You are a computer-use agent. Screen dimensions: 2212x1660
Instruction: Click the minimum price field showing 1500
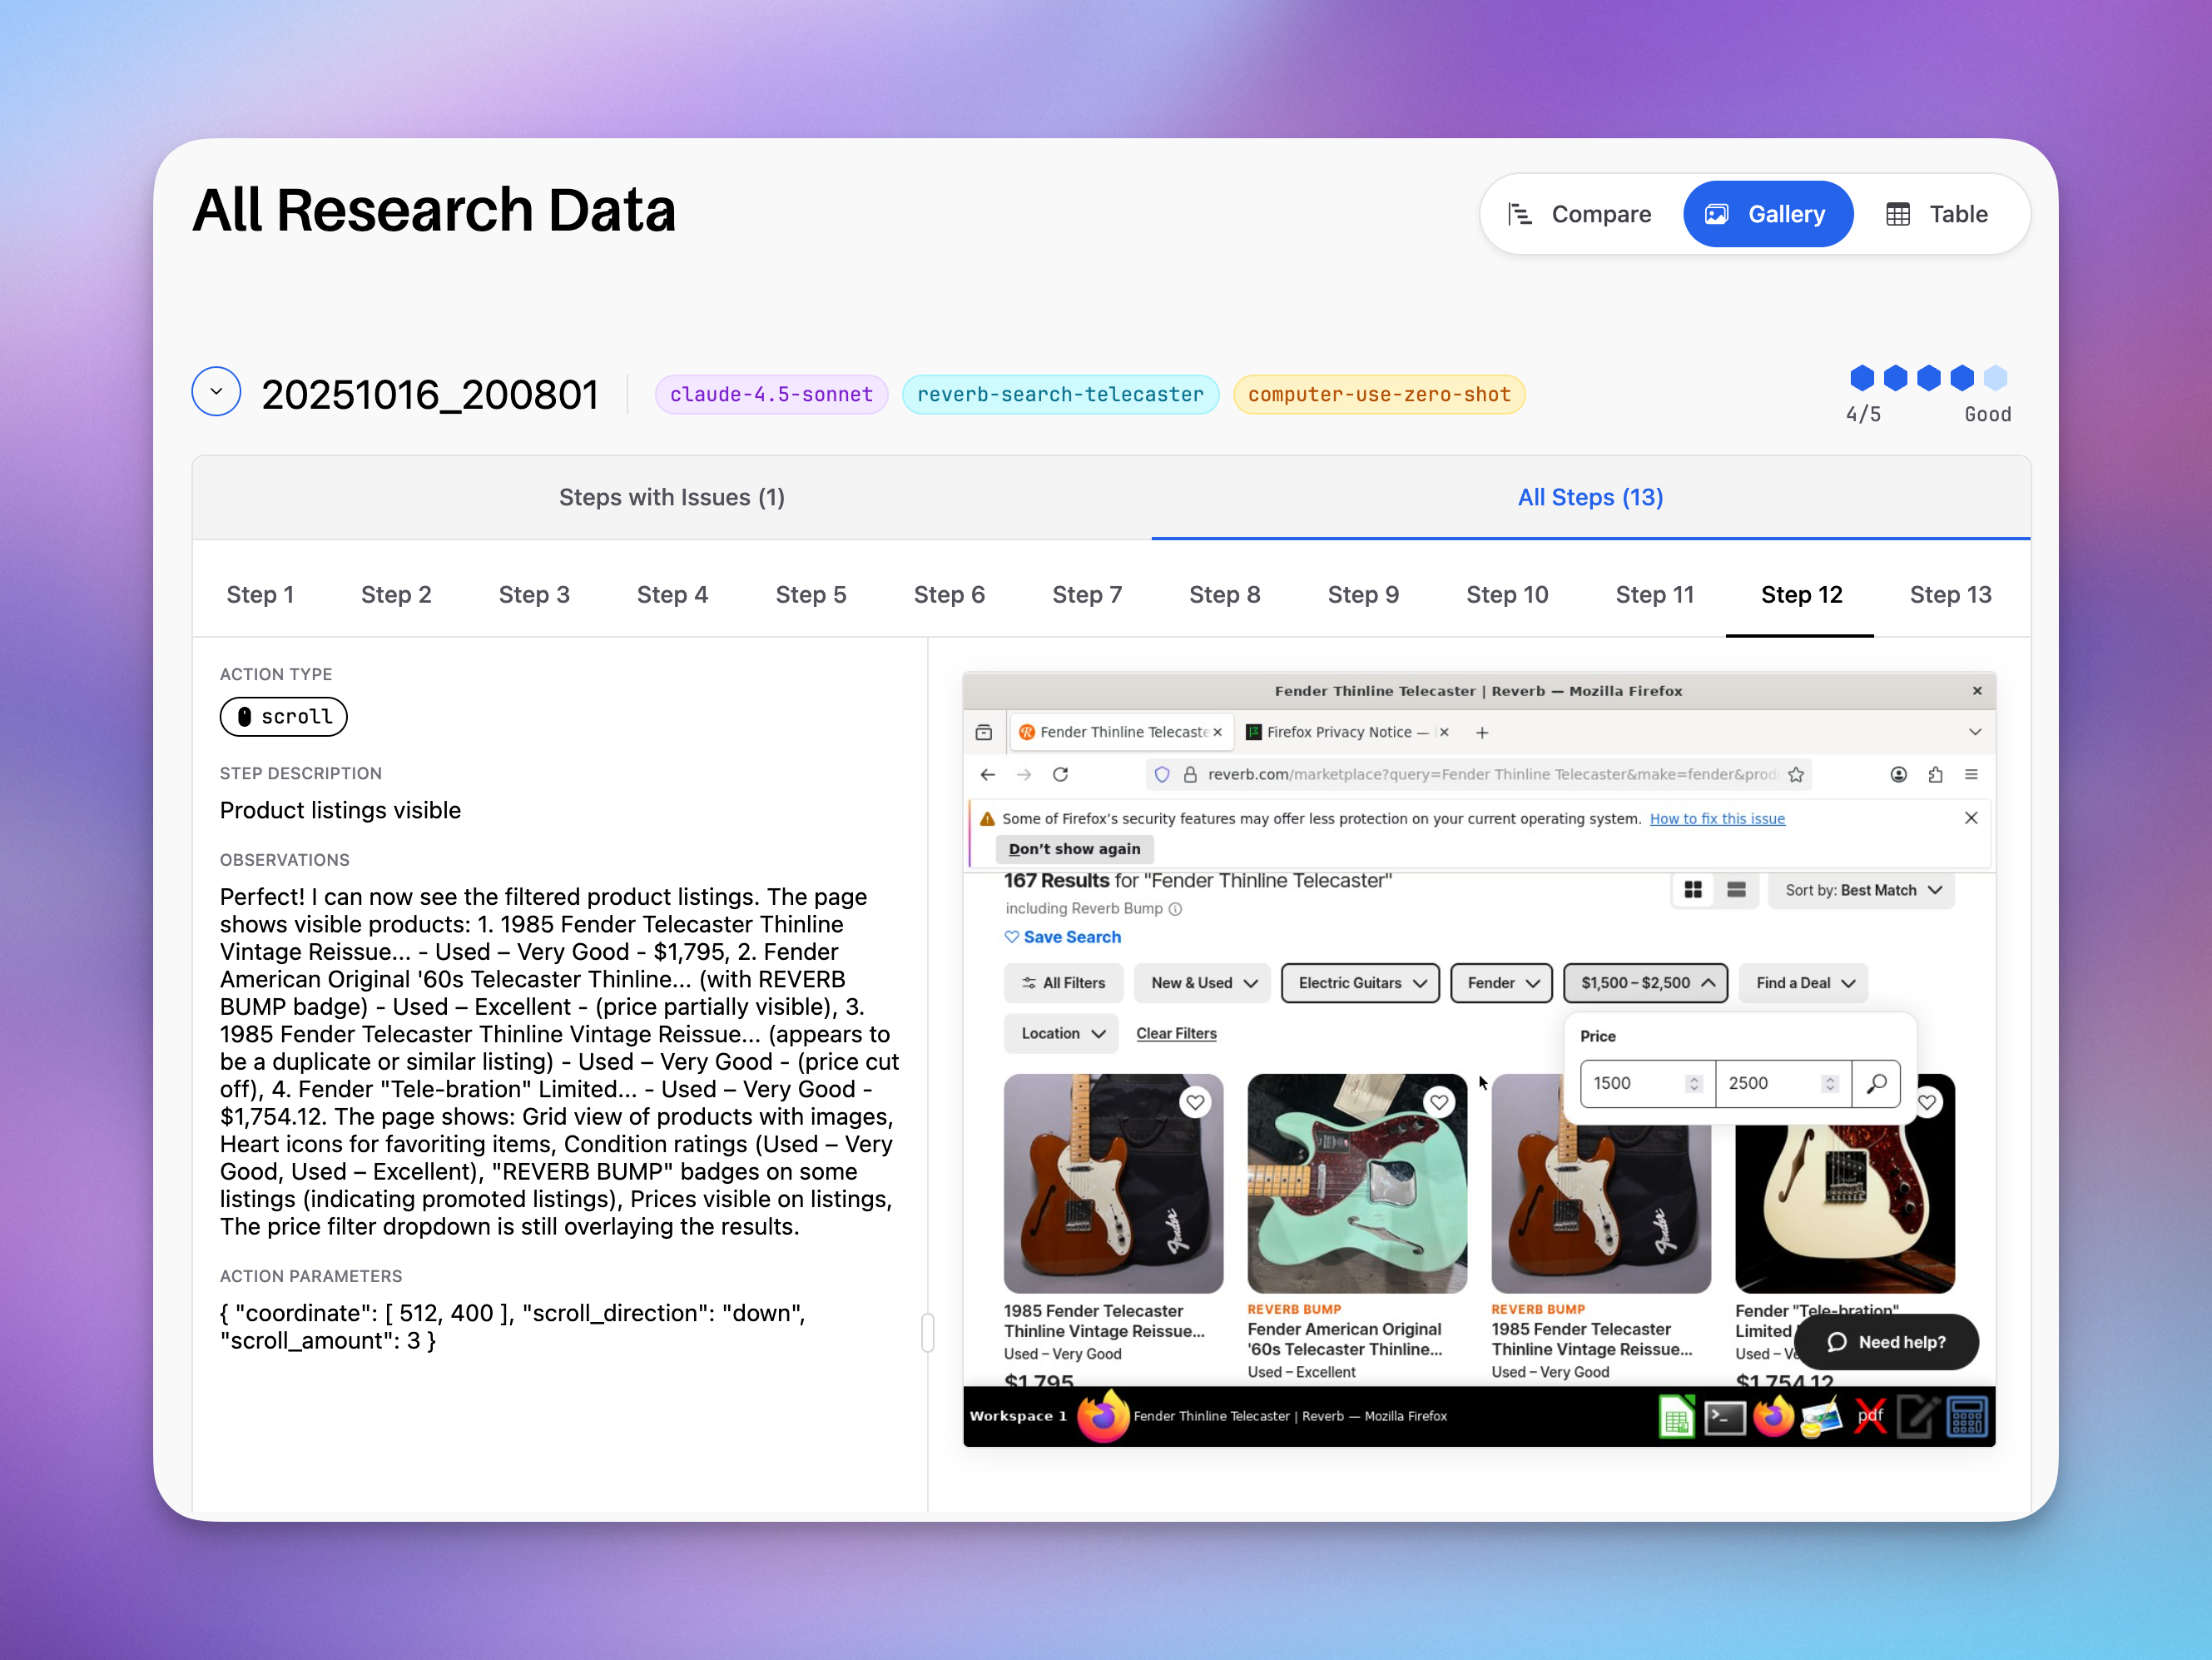pos(1647,1084)
